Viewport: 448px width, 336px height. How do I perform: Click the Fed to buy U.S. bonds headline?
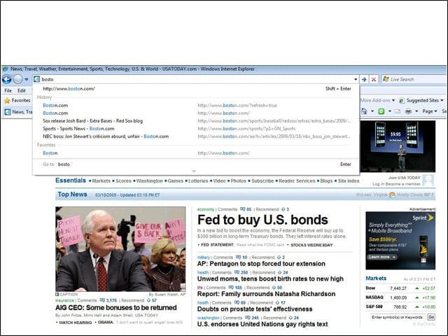pos(262,220)
